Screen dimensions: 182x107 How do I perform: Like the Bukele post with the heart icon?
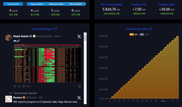(x=23, y=86)
